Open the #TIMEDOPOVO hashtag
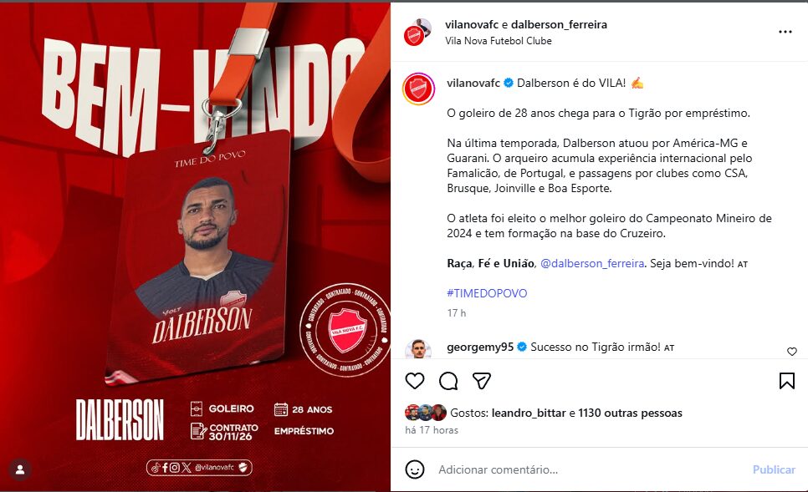808x492 pixels. 487,293
